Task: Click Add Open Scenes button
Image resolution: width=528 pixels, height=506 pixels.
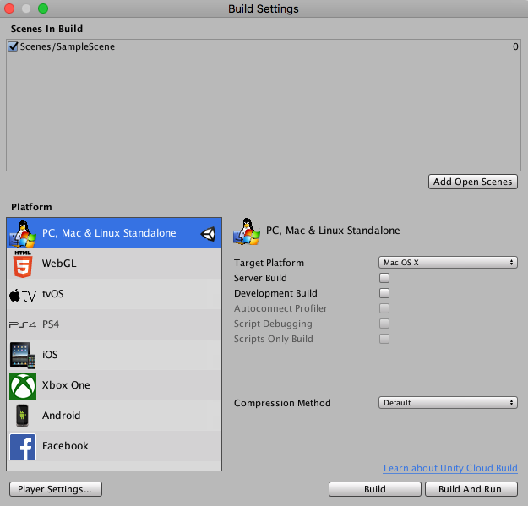Action: point(473,182)
